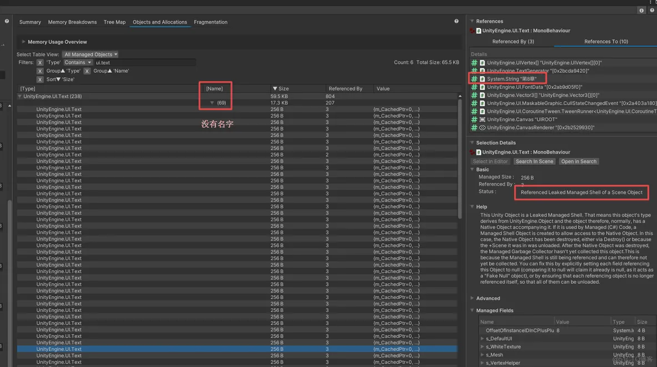Remove the Group 'Name' filter with X
The height and width of the screenshot is (367, 657).
pos(87,71)
